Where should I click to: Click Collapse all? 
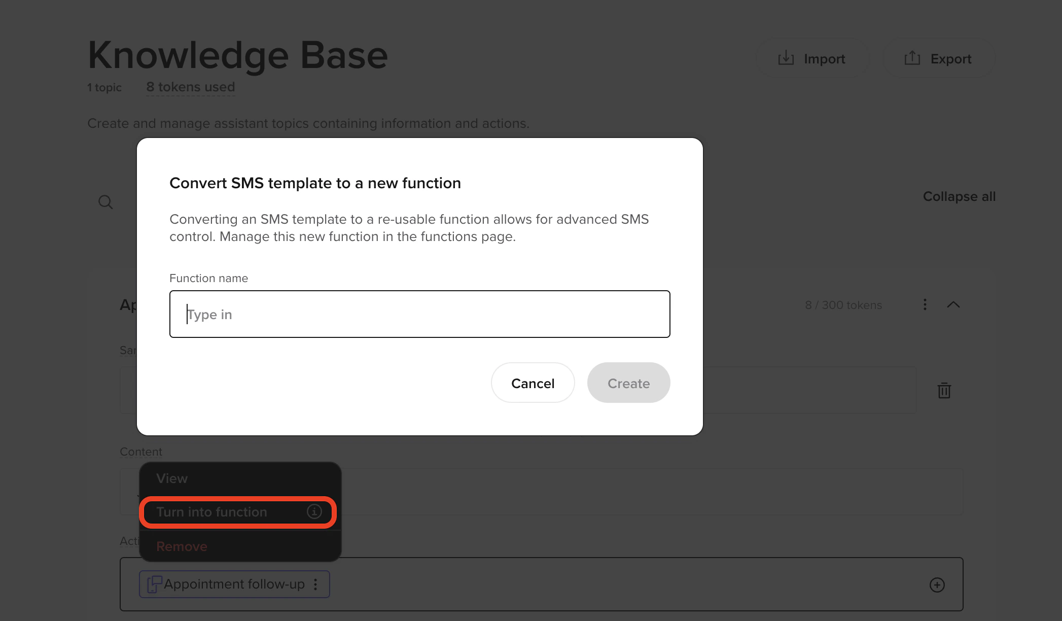(959, 196)
